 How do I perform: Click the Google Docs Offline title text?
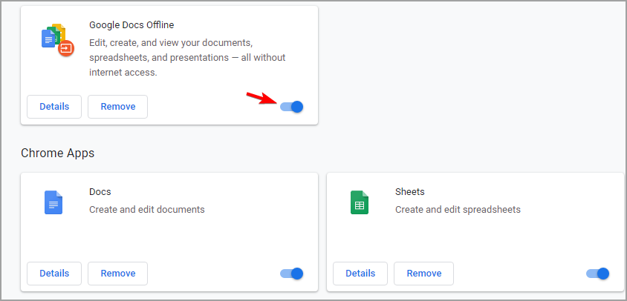click(131, 24)
